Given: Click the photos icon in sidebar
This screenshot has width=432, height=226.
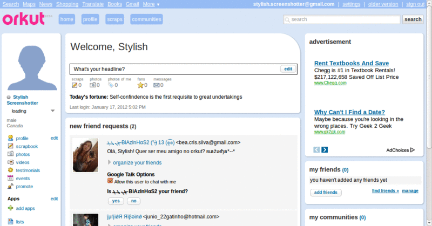Looking at the screenshot, I should pyautogui.click(x=10, y=154).
